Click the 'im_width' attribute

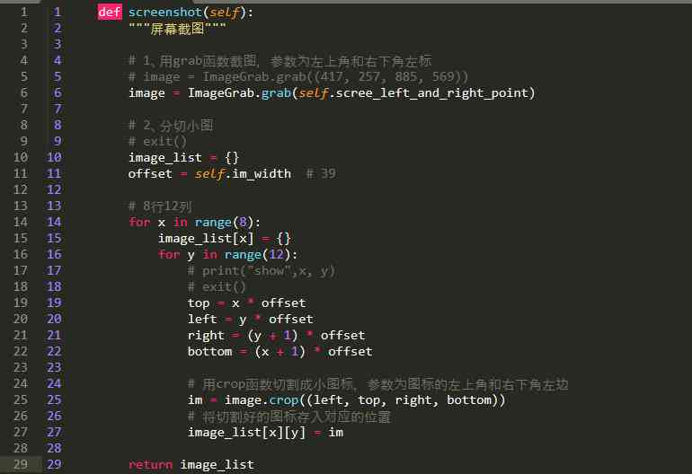[x=262, y=174]
